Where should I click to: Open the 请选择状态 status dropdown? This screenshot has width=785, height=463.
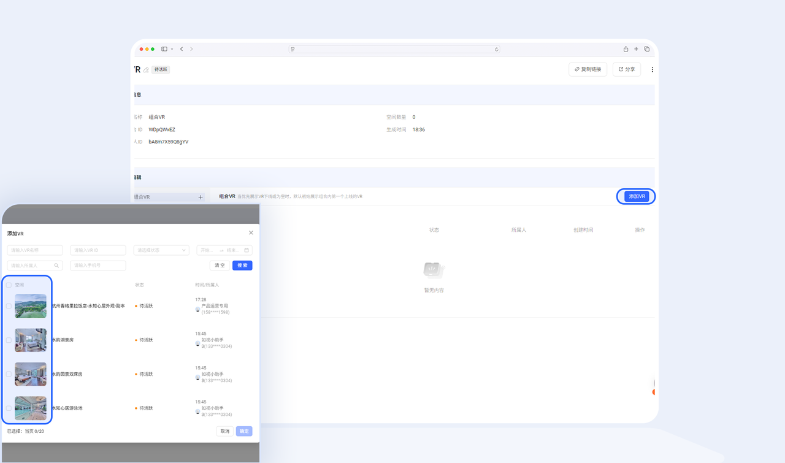click(x=161, y=250)
